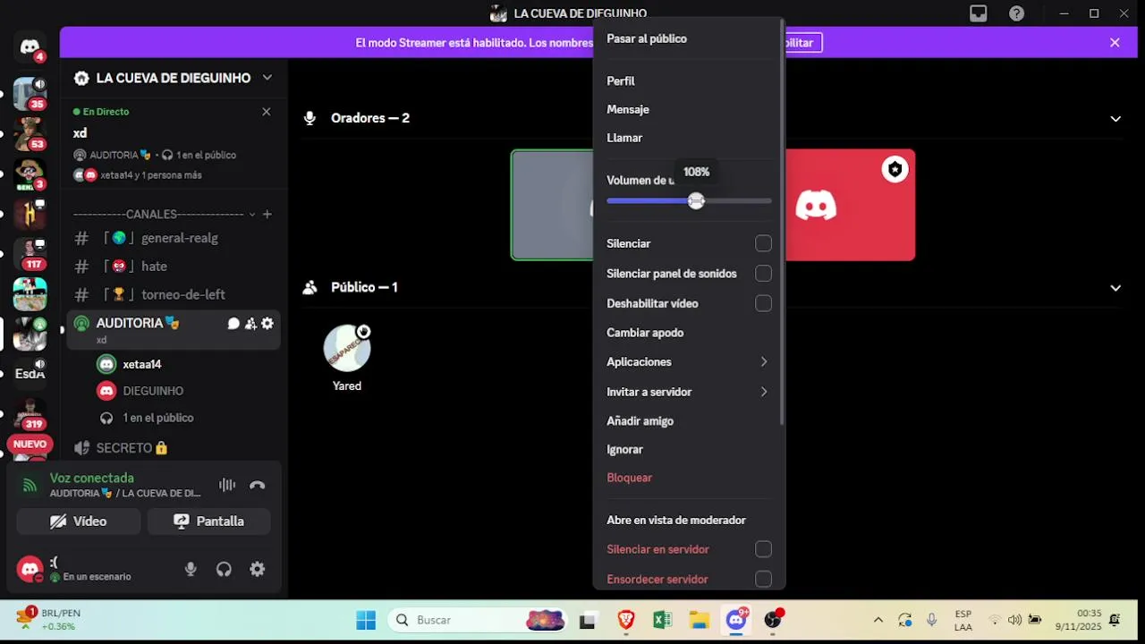Screen dimensions: 1145x644
Task: Collapse the Oradores section chevron
Action: [x=1115, y=119]
